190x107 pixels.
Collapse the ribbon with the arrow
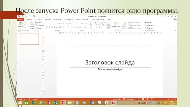(175, 31)
